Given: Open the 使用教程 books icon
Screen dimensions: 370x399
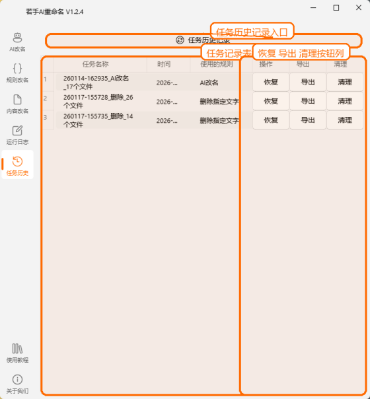Looking at the screenshot, I should coord(17,349).
